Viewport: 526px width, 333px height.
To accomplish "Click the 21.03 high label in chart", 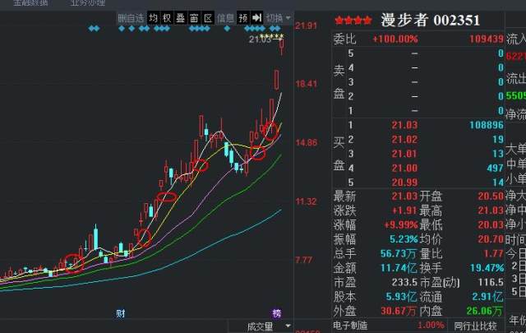I will tap(260, 39).
